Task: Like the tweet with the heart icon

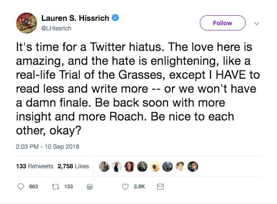Action: [x=125, y=187]
